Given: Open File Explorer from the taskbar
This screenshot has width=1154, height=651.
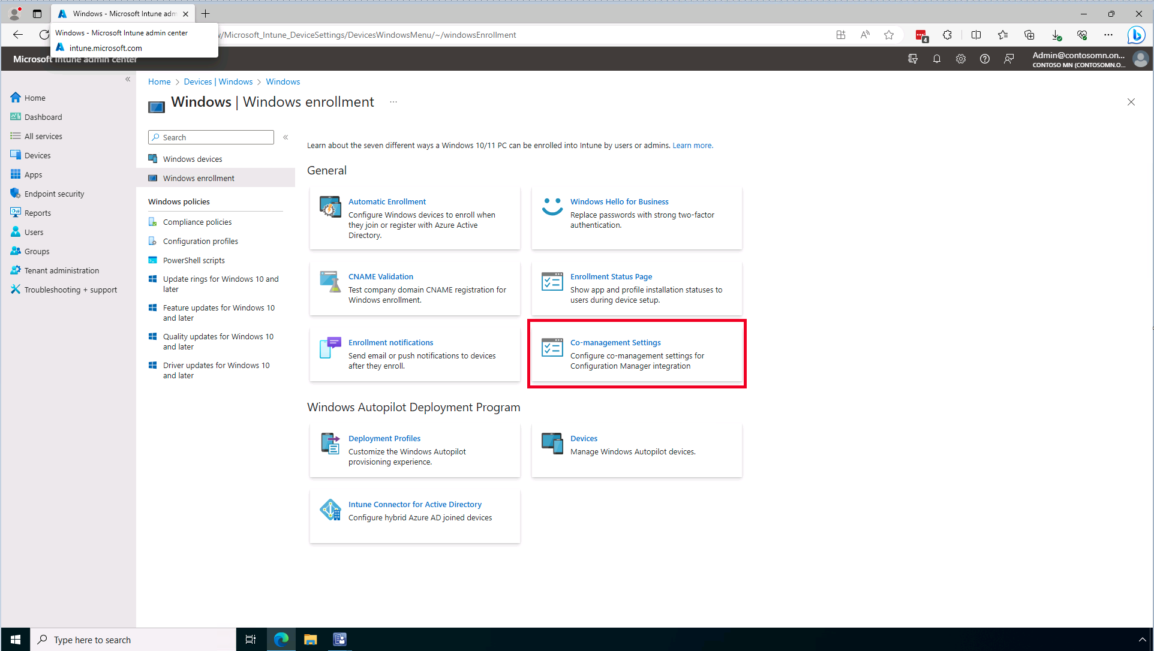Looking at the screenshot, I should 310,640.
